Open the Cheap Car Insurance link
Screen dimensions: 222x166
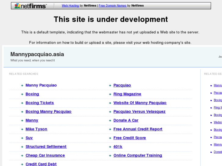click(45, 155)
